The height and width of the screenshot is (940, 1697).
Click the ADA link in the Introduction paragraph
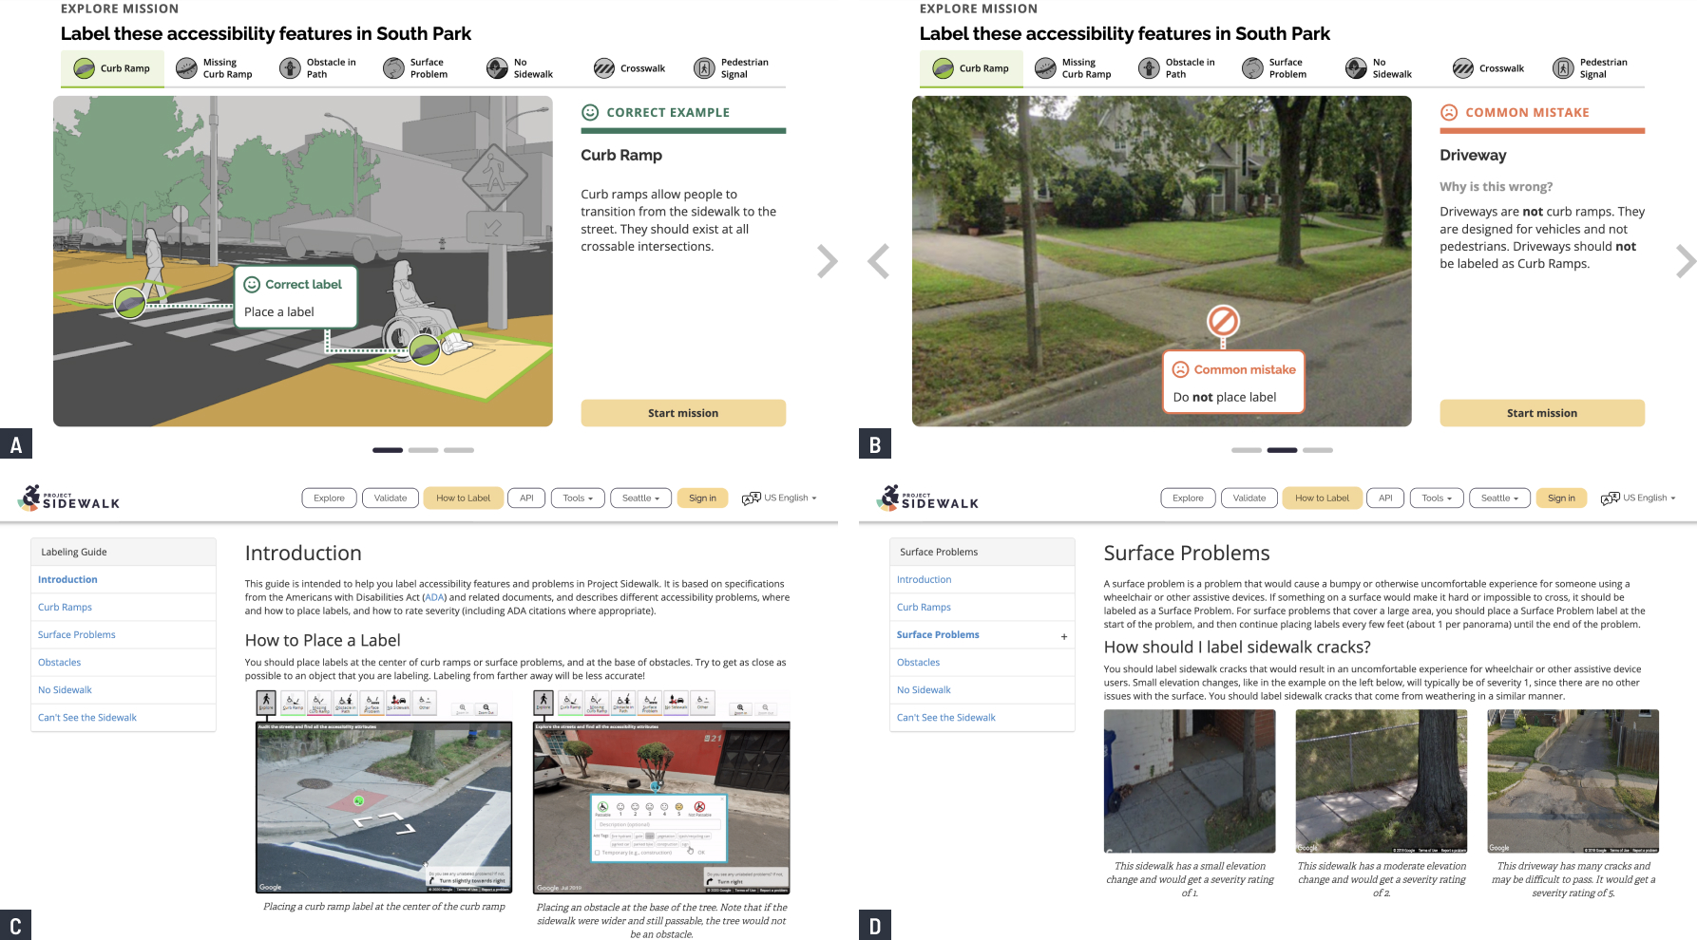point(434,597)
